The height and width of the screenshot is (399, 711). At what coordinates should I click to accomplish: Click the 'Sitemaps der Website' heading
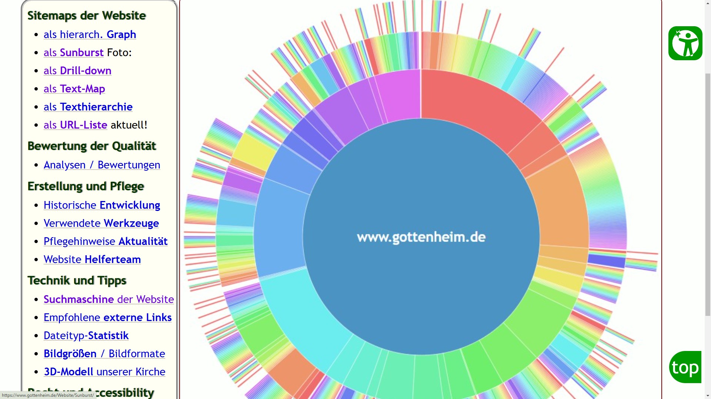point(87,16)
